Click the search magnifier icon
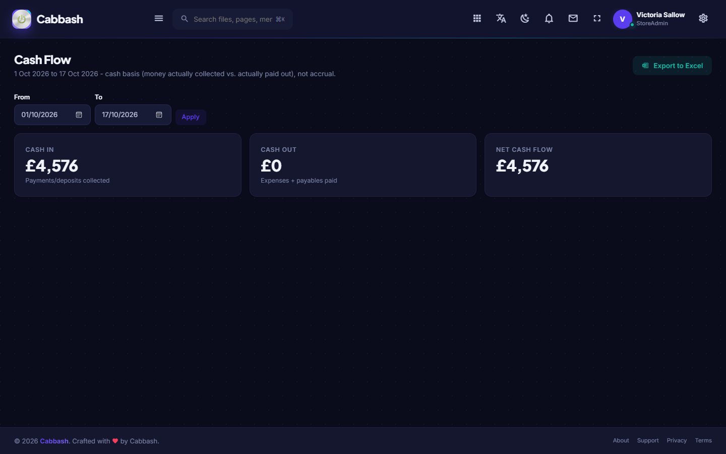The height and width of the screenshot is (454, 726). 185,19
